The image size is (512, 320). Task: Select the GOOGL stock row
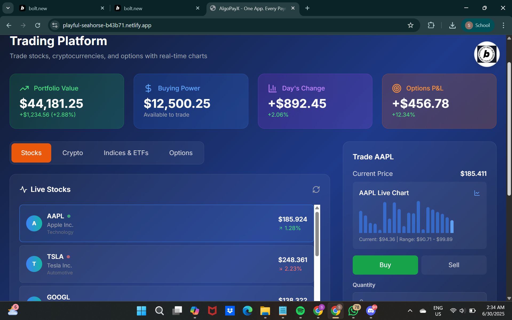(166, 294)
